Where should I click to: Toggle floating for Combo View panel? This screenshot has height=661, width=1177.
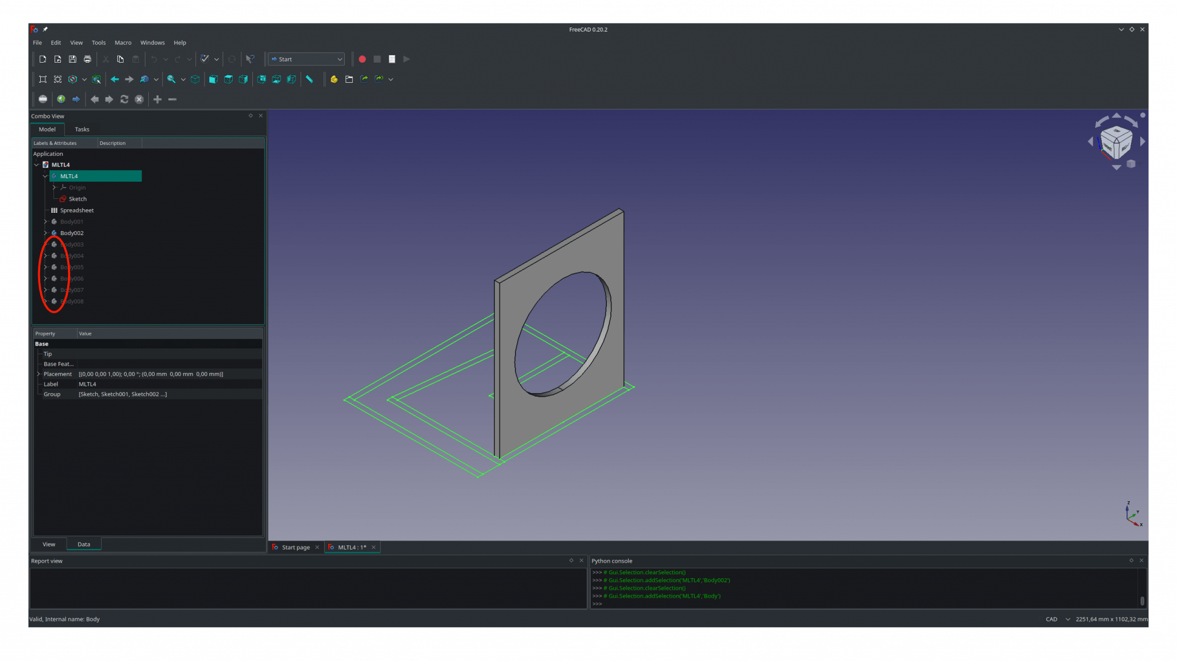(251, 116)
